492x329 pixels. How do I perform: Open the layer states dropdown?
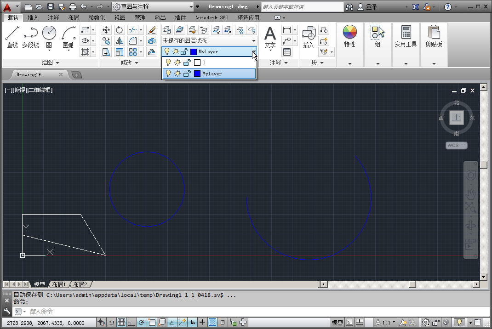pyautogui.click(x=209, y=40)
